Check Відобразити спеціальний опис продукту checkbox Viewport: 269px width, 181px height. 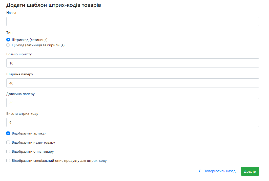pos(8,161)
